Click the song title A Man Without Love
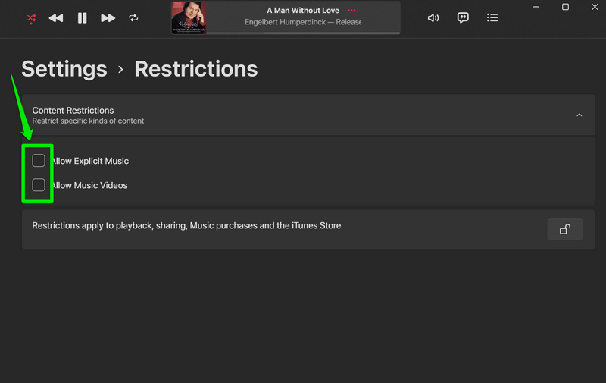The image size is (606, 383). coord(302,11)
